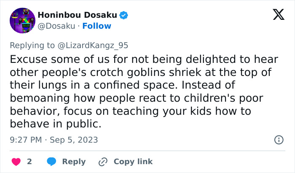
Task: Follow the Dosaku account
Action: click(x=97, y=26)
